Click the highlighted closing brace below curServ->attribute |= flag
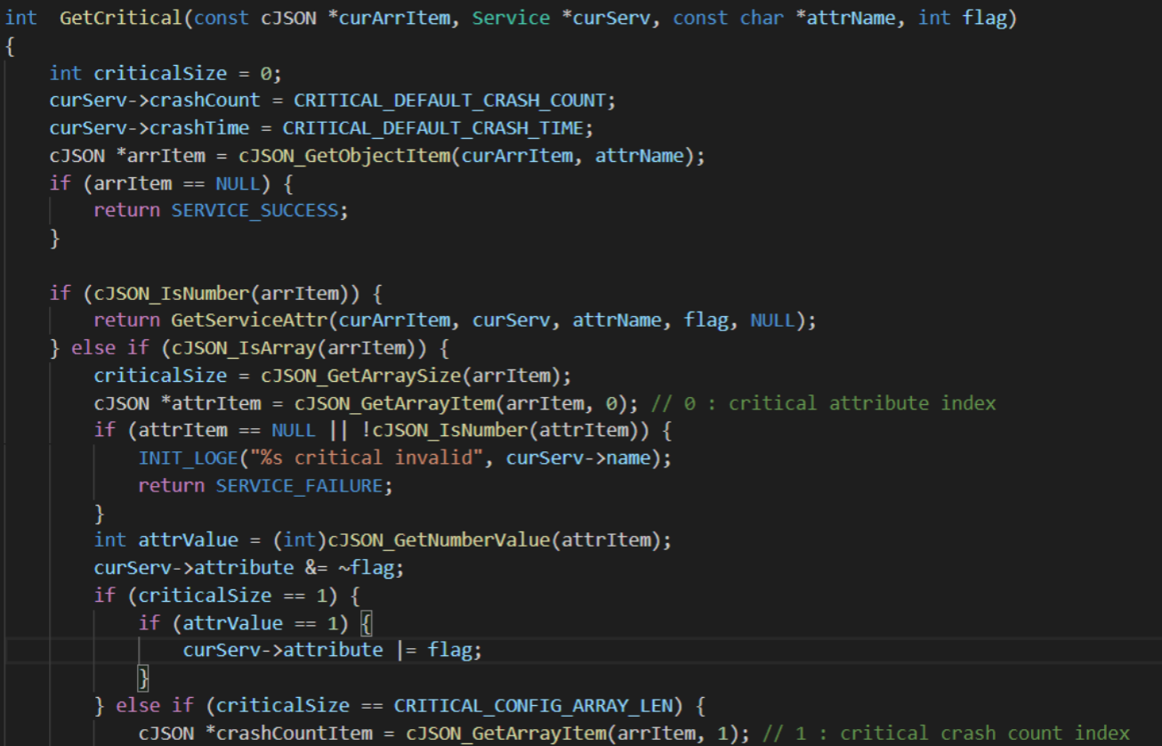This screenshot has height=746, width=1162. [144, 678]
